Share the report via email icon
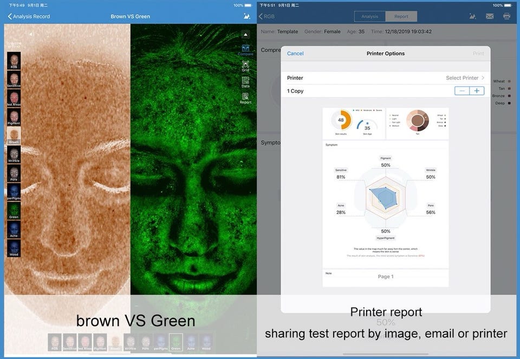Screen dimensions: 520x359 coord(490,16)
